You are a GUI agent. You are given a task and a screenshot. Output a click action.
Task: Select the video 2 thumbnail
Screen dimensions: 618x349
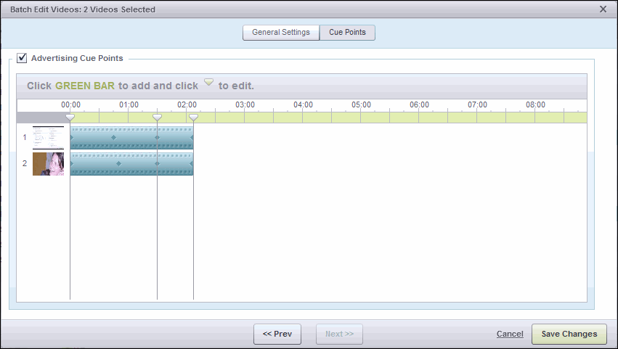pos(48,164)
